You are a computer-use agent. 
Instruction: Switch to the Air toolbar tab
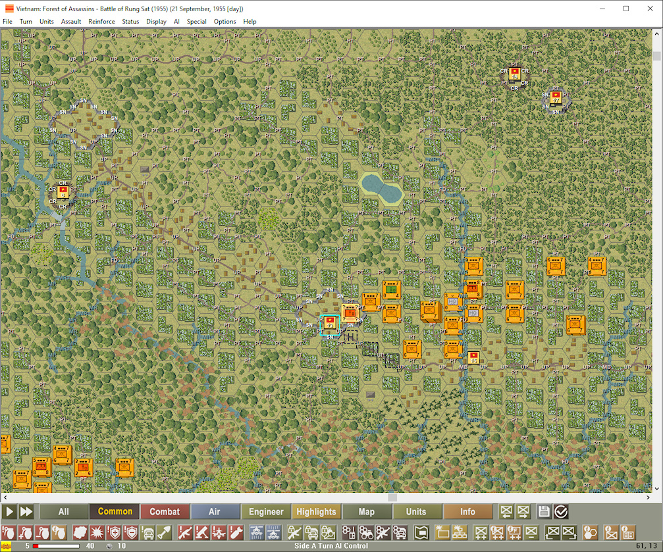(x=215, y=512)
